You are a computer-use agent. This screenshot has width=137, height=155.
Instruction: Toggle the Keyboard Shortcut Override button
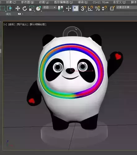pos(76,8)
